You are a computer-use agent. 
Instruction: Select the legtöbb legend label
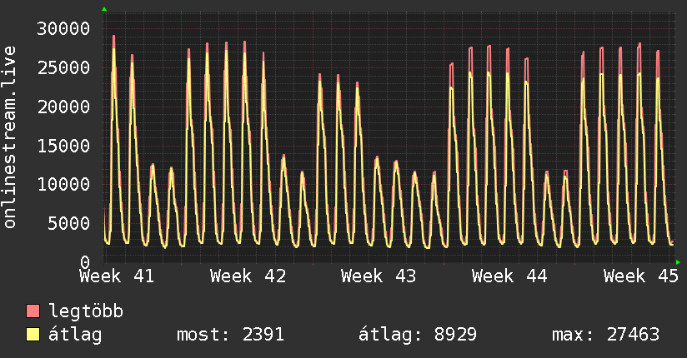(86, 311)
